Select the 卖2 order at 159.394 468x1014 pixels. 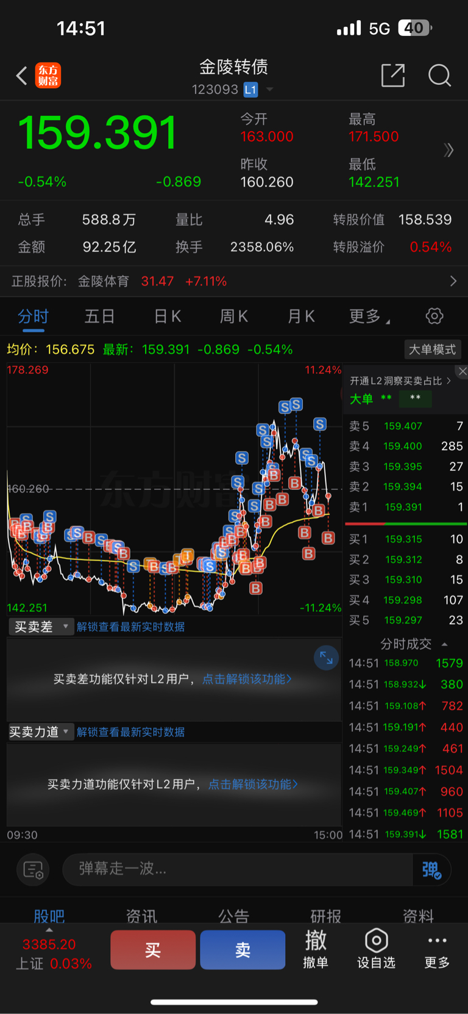pyautogui.click(x=406, y=486)
